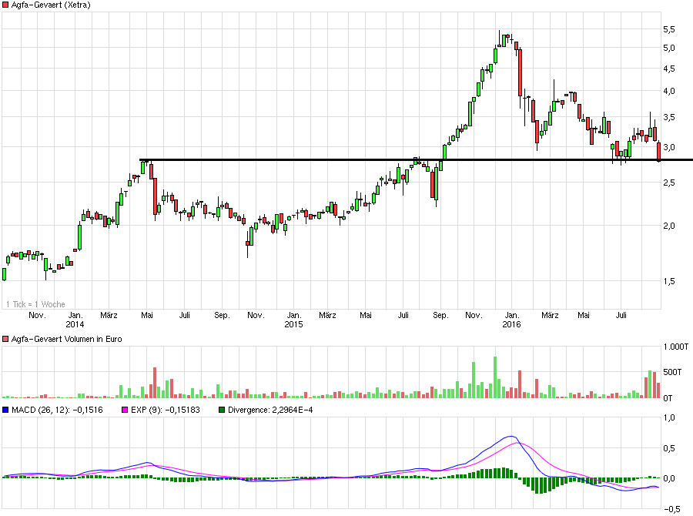Toggle the Agfa-Gevaert price series visibility
This screenshot has height=516, width=693.
(6, 6)
